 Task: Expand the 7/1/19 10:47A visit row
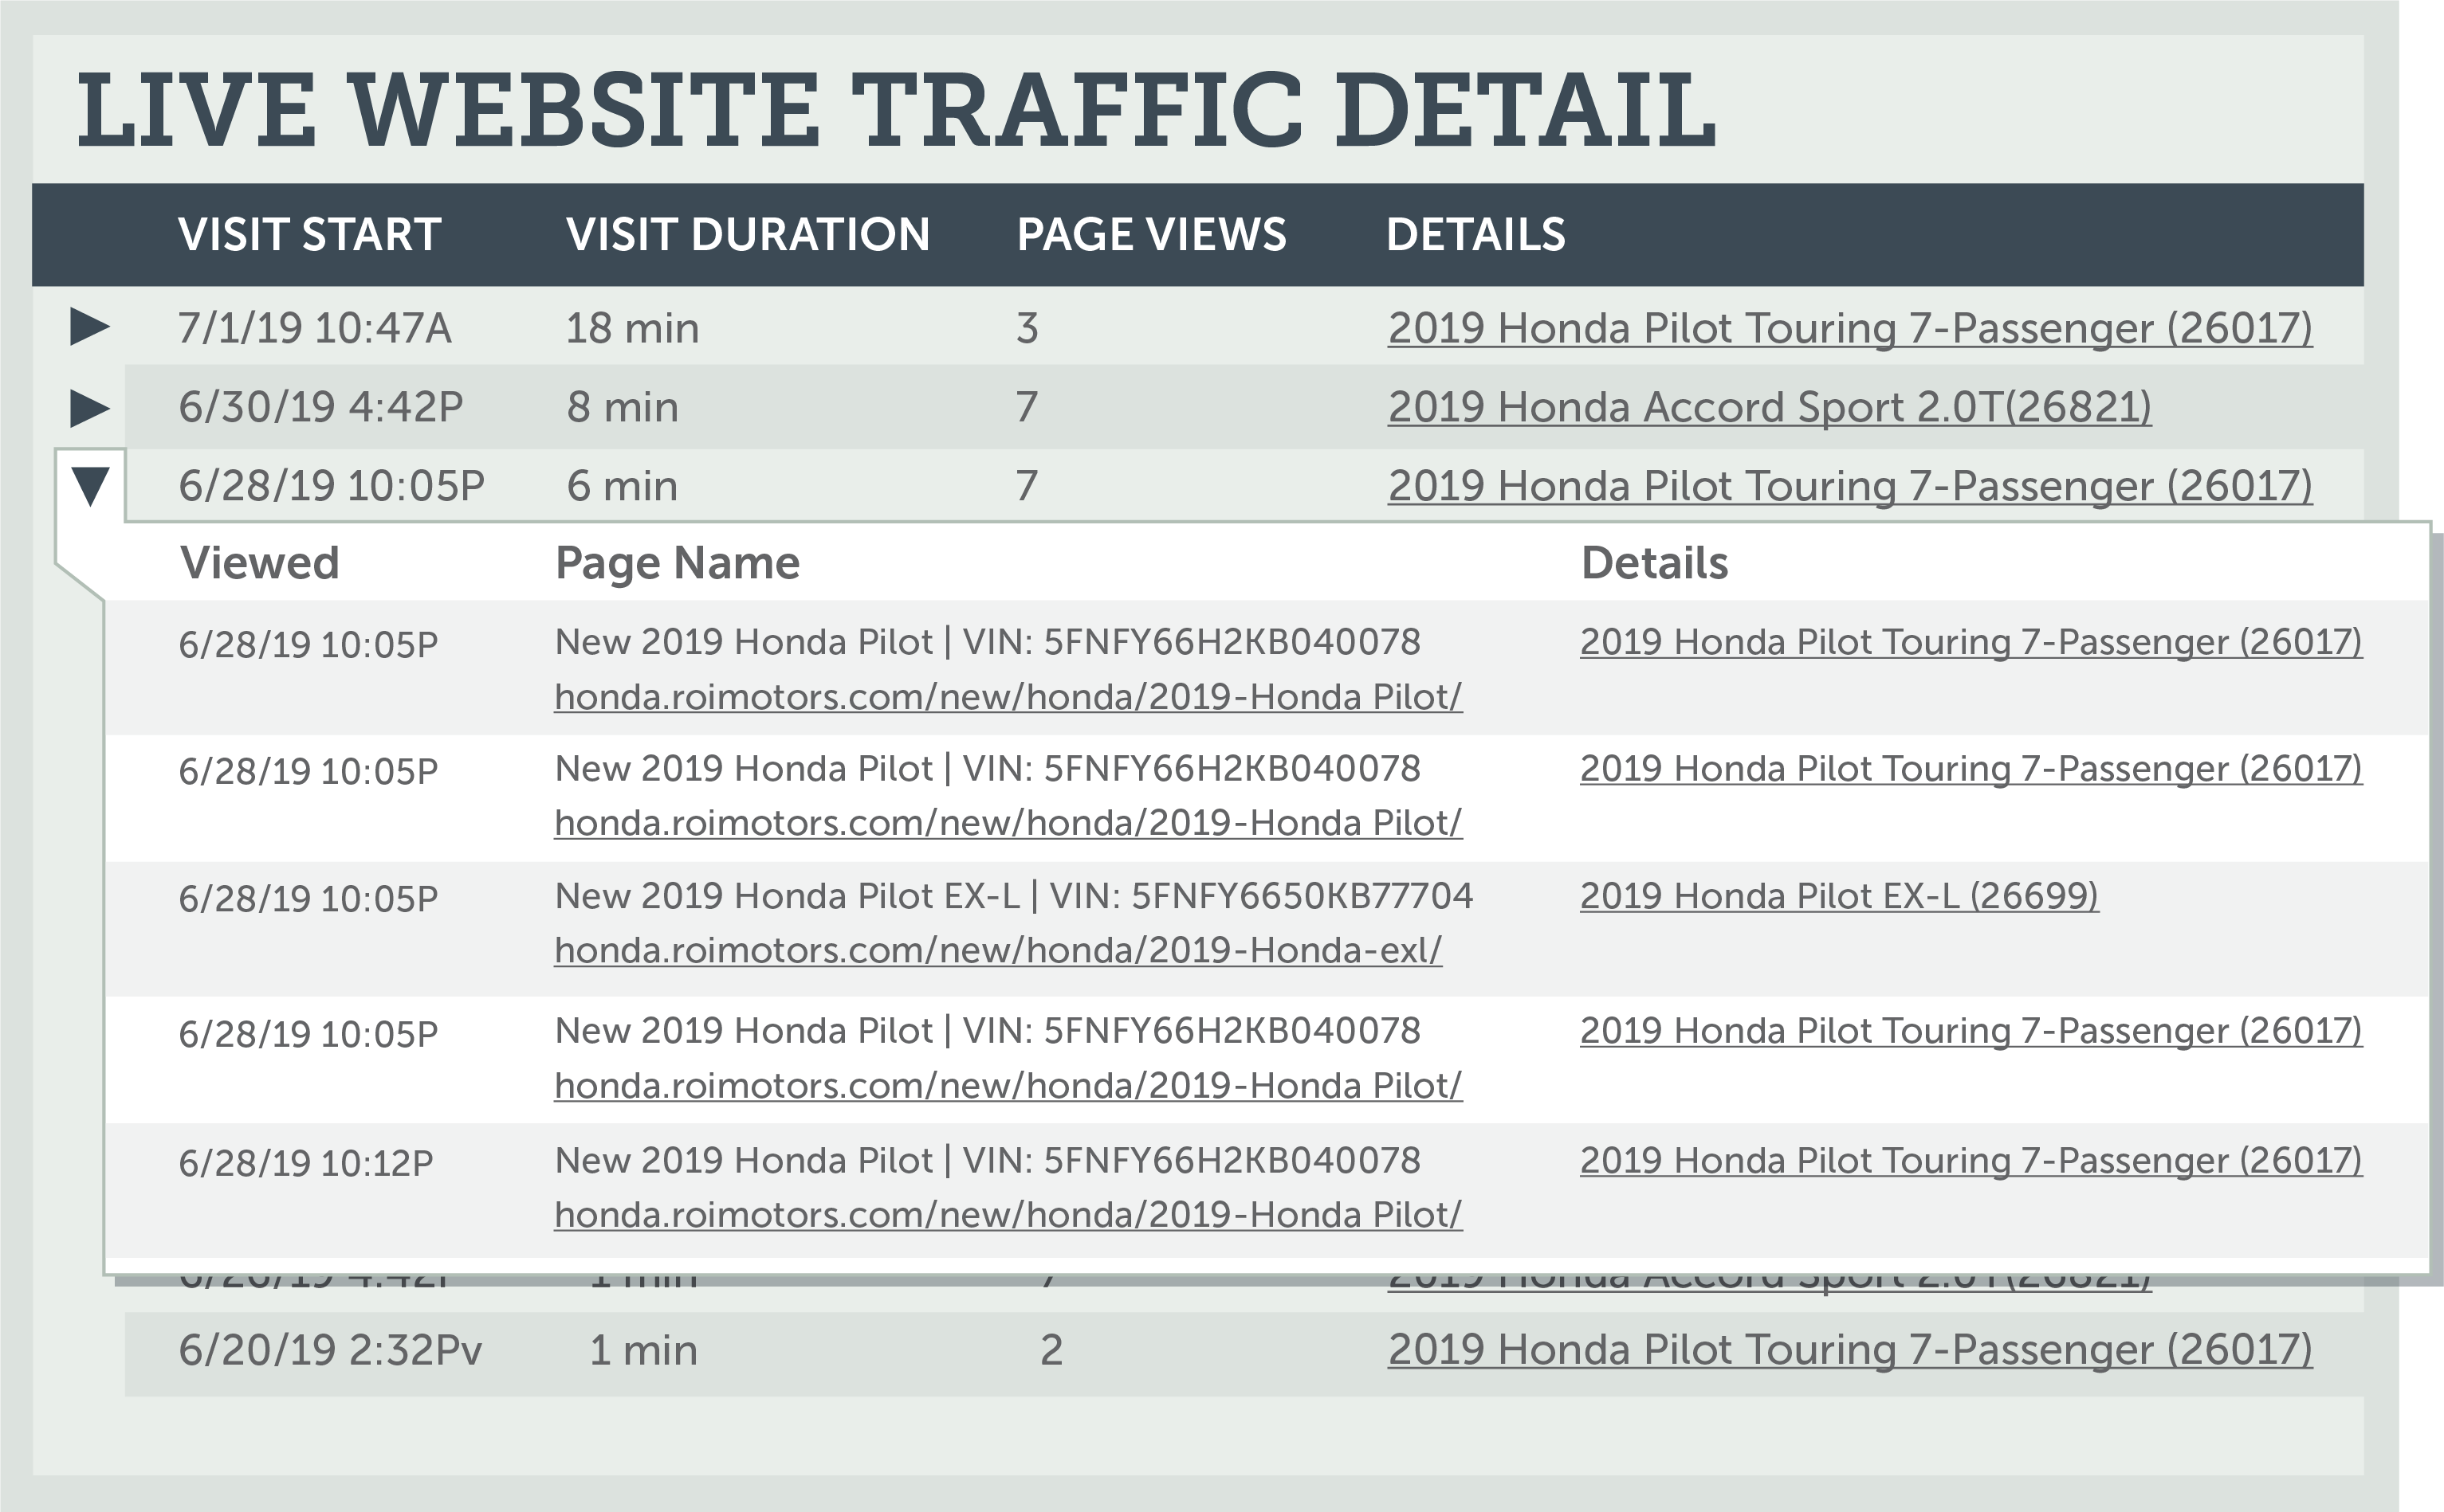pos(89,327)
